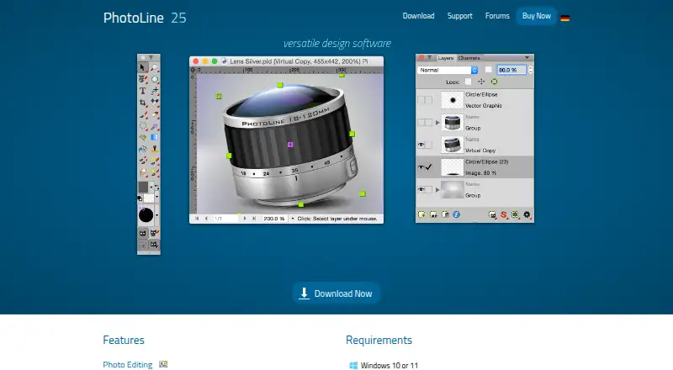This screenshot has height=370, width=673.
Task: Open the Support page in navigation
Action: pos(459,16)
